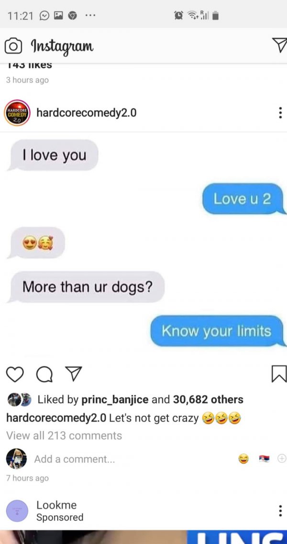287x544 pixels.
Task: Insert the laughing emoji quick reaction
Action: (243, 459)
